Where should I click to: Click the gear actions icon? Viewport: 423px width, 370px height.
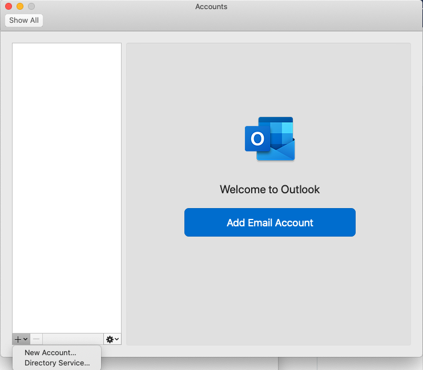point(110,339)
